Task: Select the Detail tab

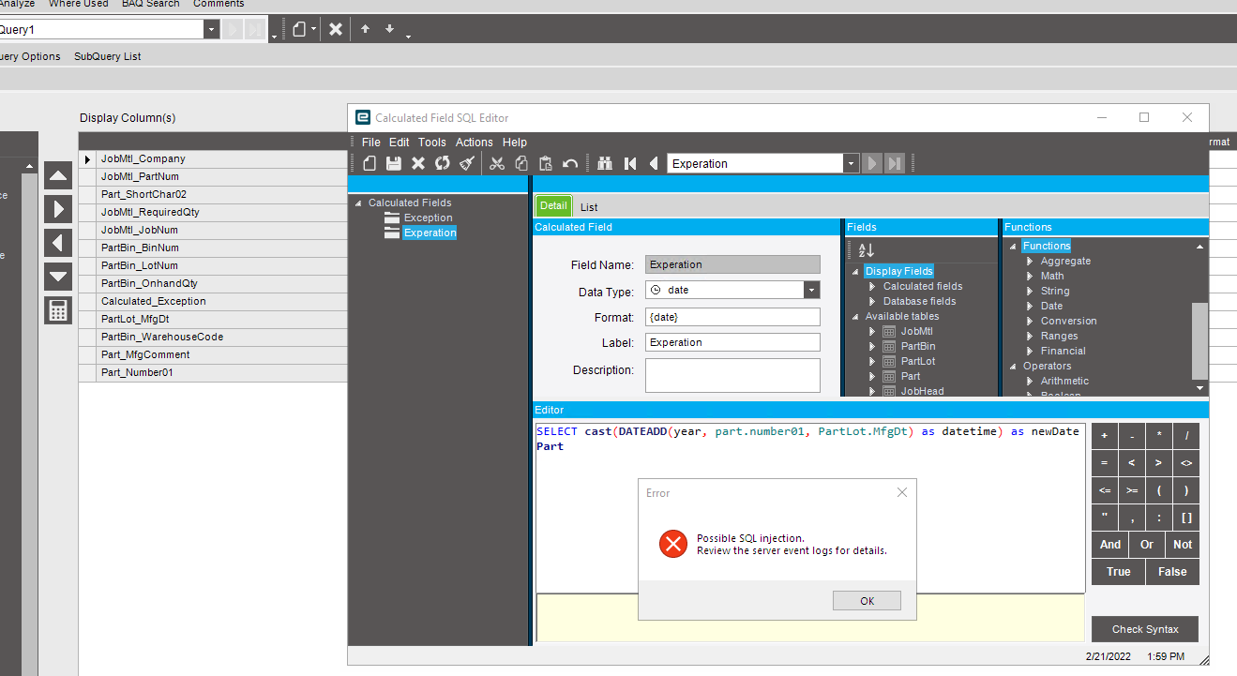Action: click(553, 206)
